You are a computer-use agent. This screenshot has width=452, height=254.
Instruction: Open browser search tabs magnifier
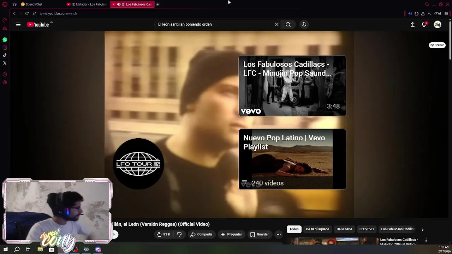coord(427,4)
